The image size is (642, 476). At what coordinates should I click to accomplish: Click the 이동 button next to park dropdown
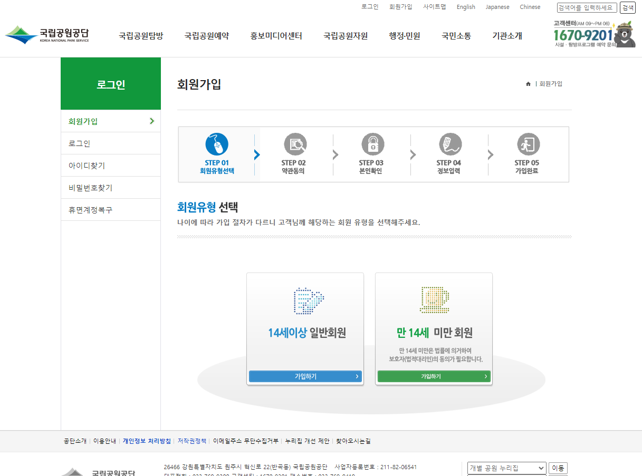point(558,468)
